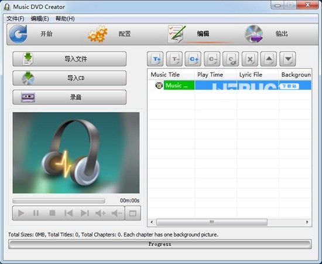Click the delete (X) toolbar button
This screenshot has height=264, width=322.
(250, 59)
